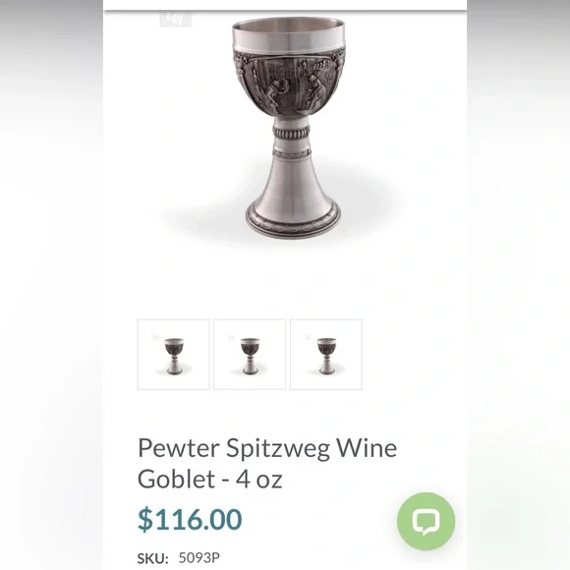Select the second goblet thumbnail

[250, 355]
